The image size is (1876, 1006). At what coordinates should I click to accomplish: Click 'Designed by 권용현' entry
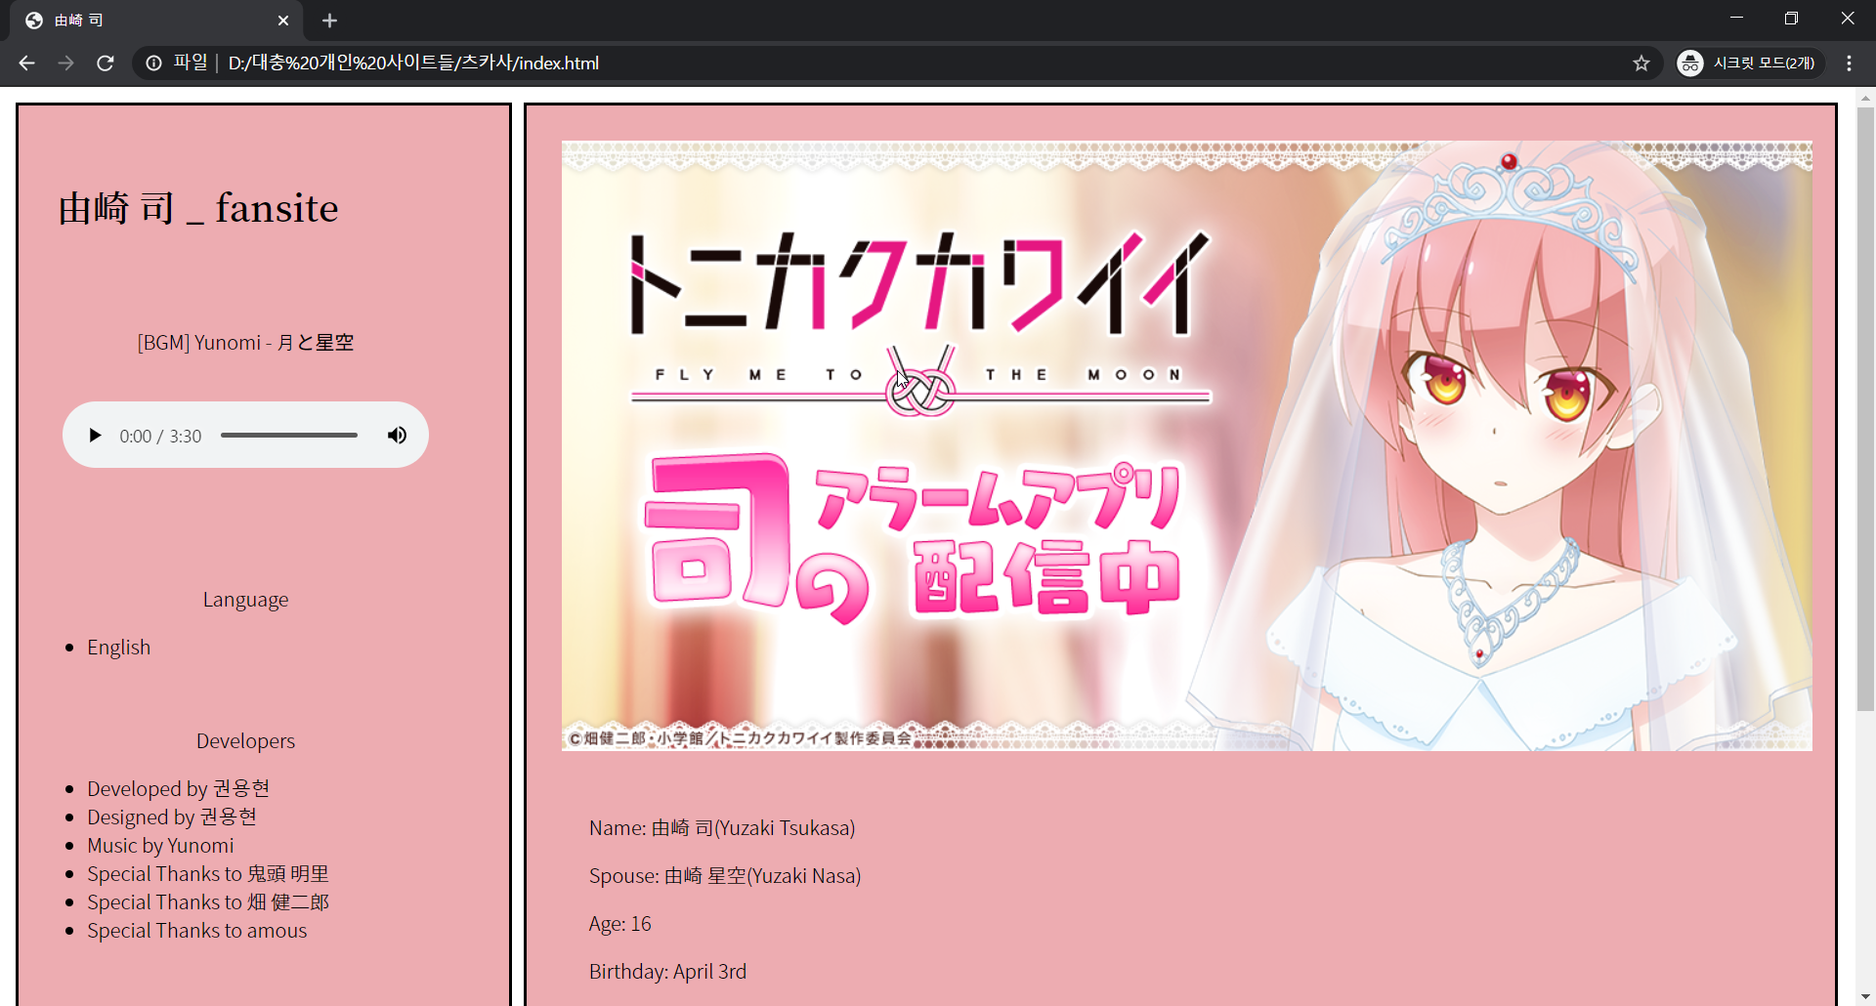coord(172,817)
